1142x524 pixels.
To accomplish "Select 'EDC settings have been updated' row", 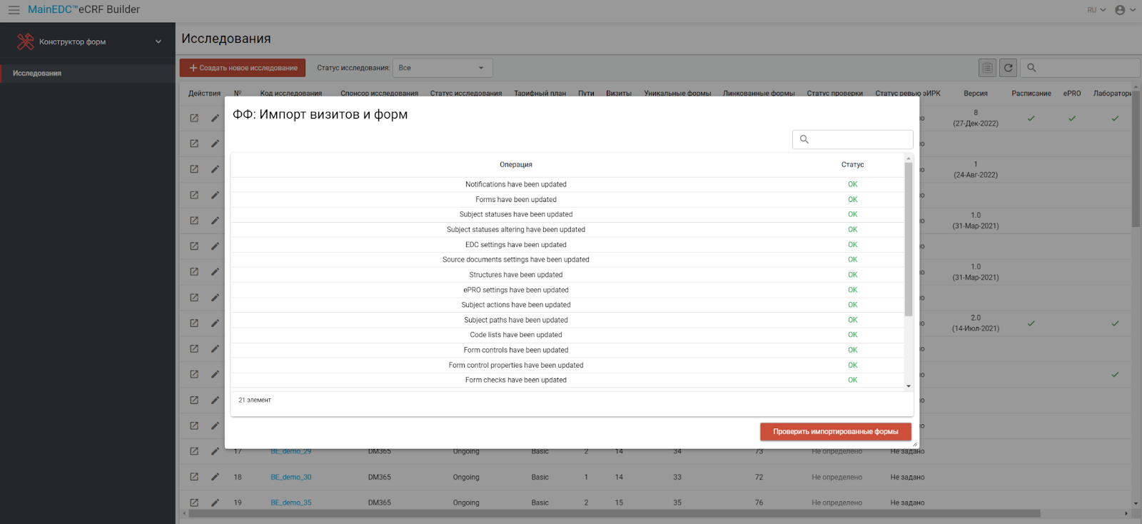I will [x=567, y=245].
